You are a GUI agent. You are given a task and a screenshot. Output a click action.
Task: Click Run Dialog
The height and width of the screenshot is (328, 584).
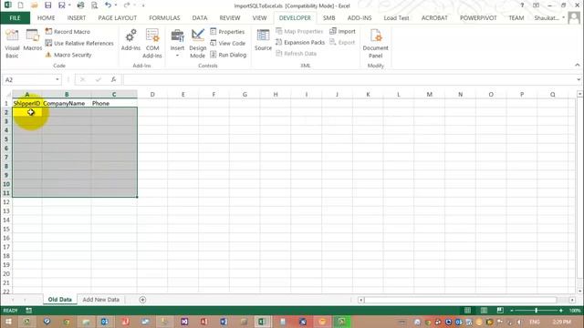coord(228,55)
